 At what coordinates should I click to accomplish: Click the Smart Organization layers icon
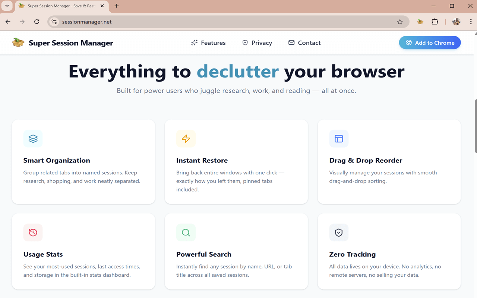[x=33, y=139]
